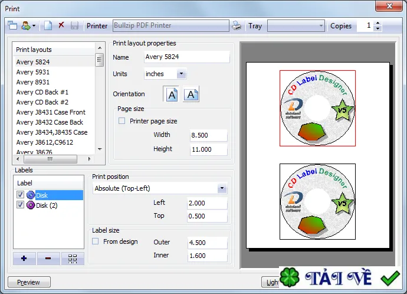
Task: Add a label with the plus button
Action: pos(24,259)
